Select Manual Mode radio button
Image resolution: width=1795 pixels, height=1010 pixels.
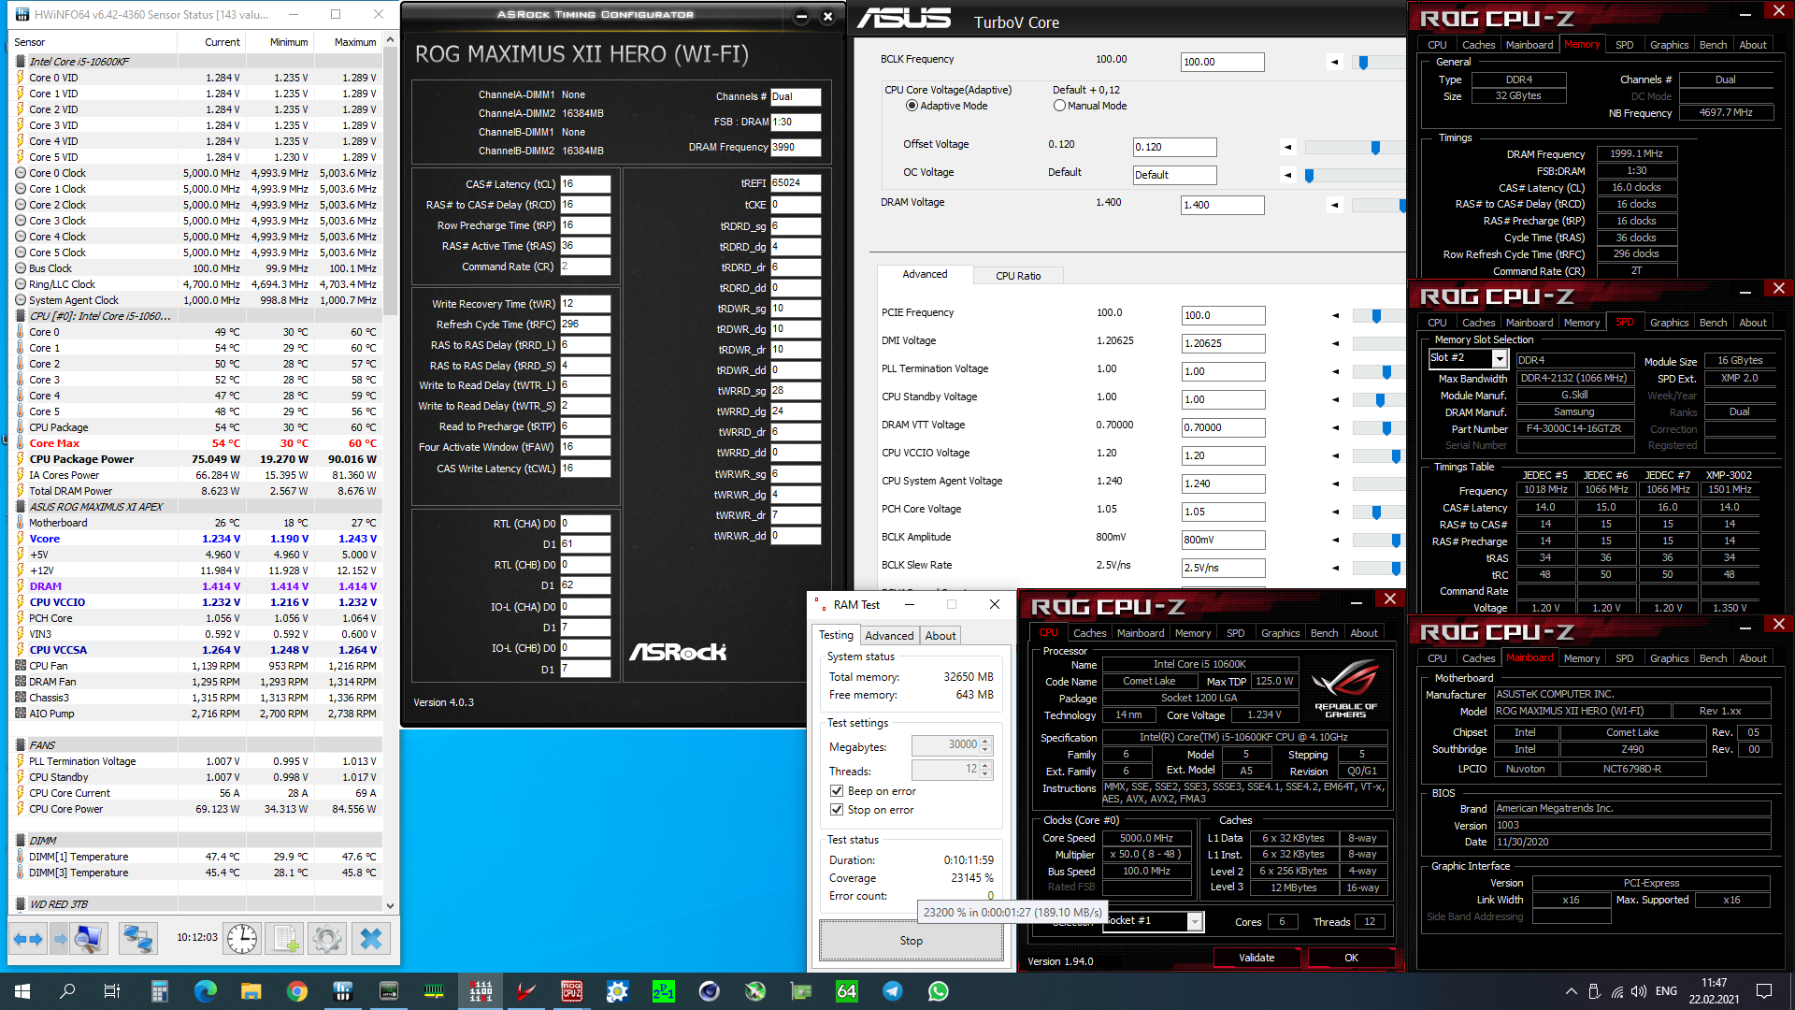tap(1059, 106)
